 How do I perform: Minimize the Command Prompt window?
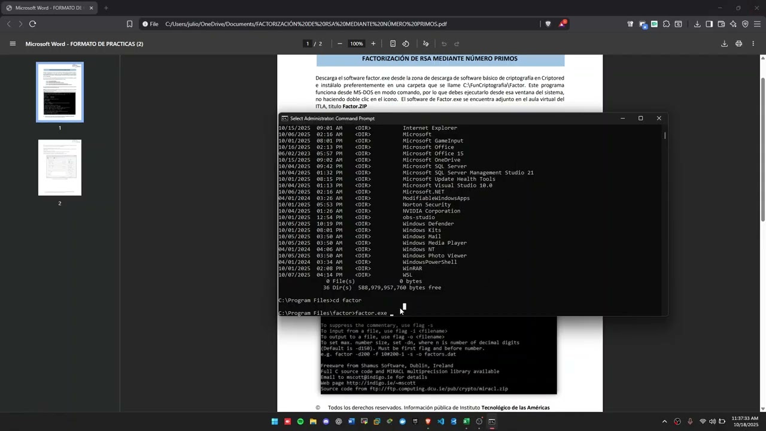622,118
